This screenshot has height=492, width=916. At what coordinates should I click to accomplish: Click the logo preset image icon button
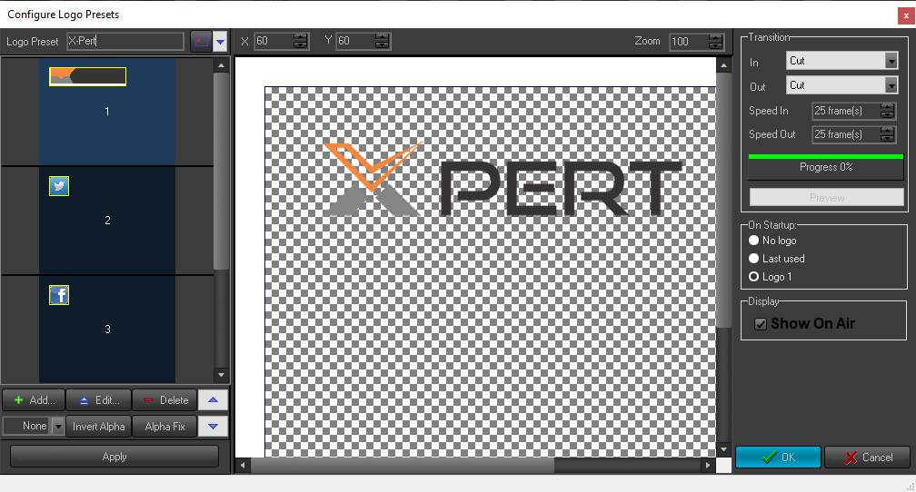click(x=201, y=42)
